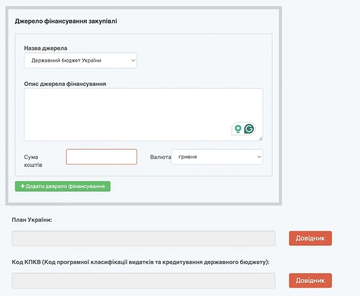Click the textarea resize handle corner

click(260, 138)
